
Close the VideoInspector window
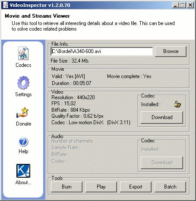pos(190,5)
